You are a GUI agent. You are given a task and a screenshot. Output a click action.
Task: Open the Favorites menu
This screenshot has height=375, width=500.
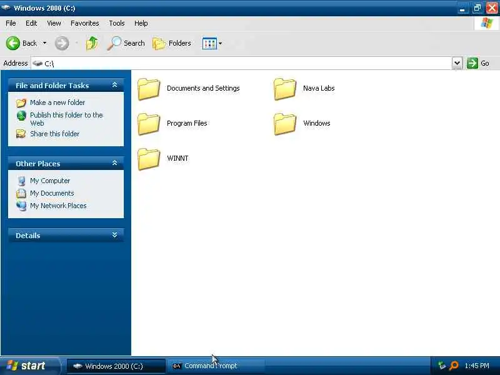tap(85, 23)
